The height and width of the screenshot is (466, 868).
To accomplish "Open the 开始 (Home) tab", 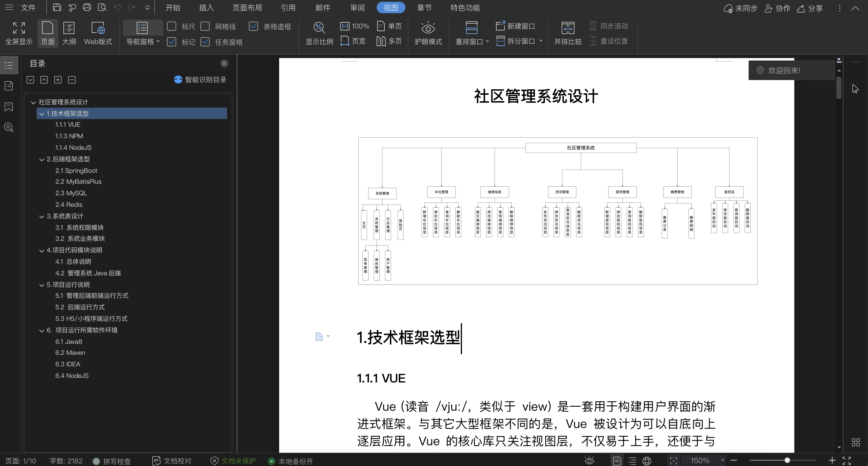I will point(172,7).
